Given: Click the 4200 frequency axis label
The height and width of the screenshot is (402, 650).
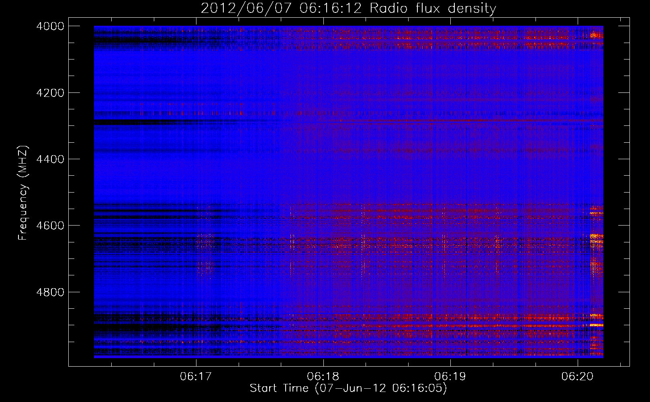Looking at the screenshot, I should (50, 93).
